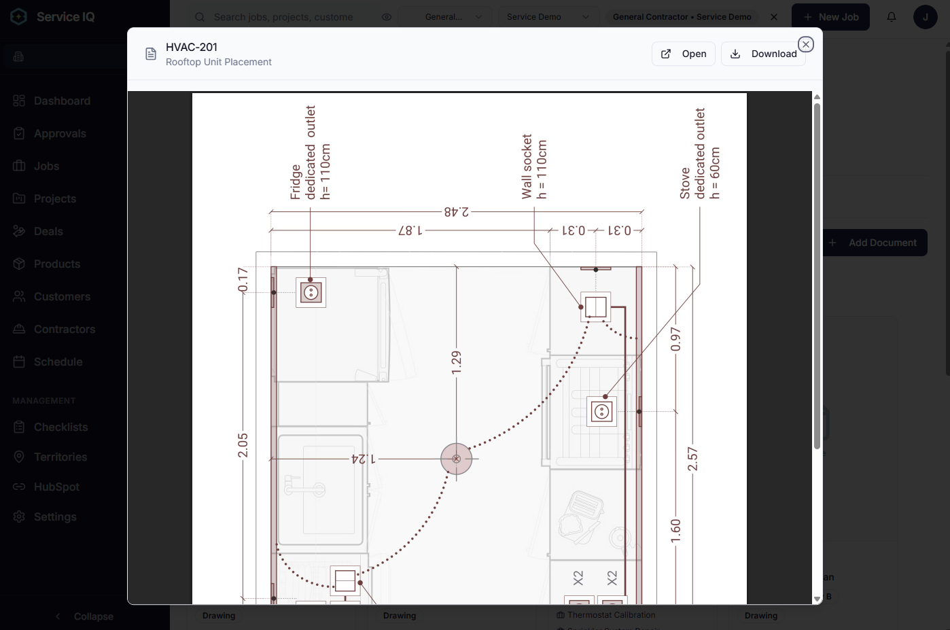The image size is (950, 630).
Task: Click the Schedule calendar icon
Action: click(x=19, y=362)
